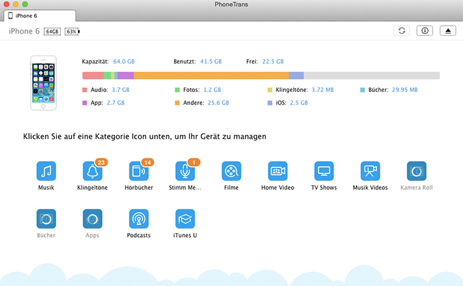Image resolution: width=463 pixels, height=286 pixels.
Task: Click the 23 badge on Klingeltöne
Action: pyautogui.click(x=101, y=162)
